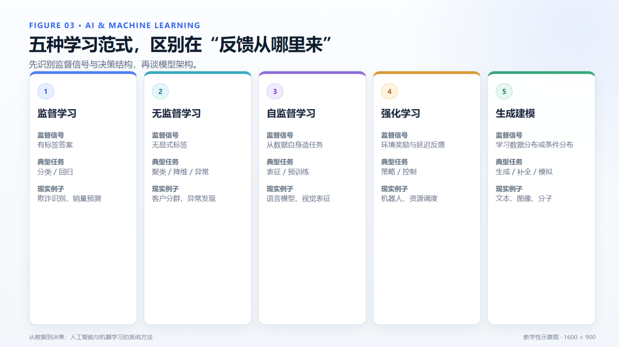
Task: Click the FIGURE 03 · AI & MACHINE LEARNING label
Action: click(115, 25)
